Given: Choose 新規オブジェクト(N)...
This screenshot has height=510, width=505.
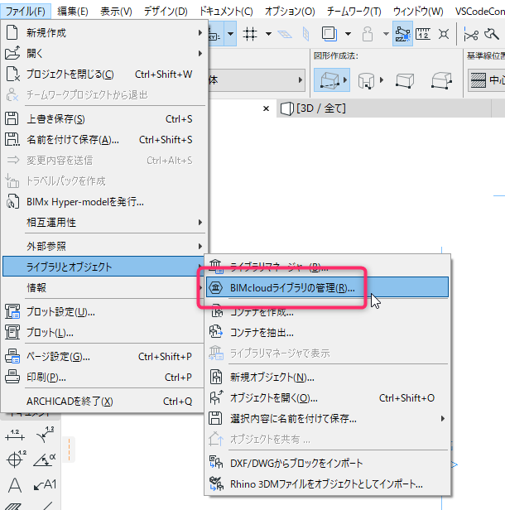Looking at the screenshot, I should [328, 378].
